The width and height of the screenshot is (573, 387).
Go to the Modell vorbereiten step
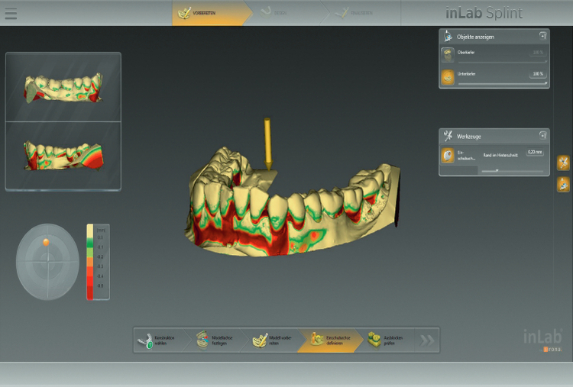click(260, 340)
